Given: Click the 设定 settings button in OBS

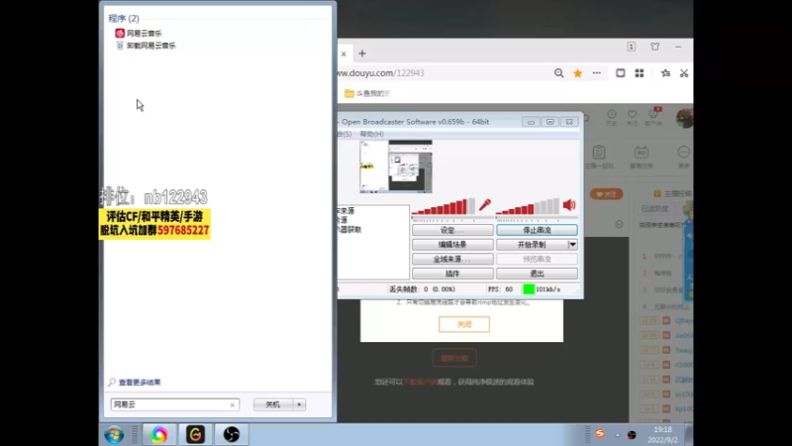Looking at the screenshot, I should tap(452, 230).
